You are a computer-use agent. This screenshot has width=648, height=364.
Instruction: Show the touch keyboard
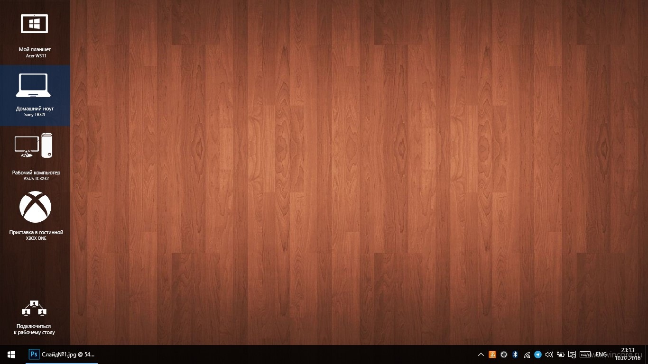click(x=585, y=355)
